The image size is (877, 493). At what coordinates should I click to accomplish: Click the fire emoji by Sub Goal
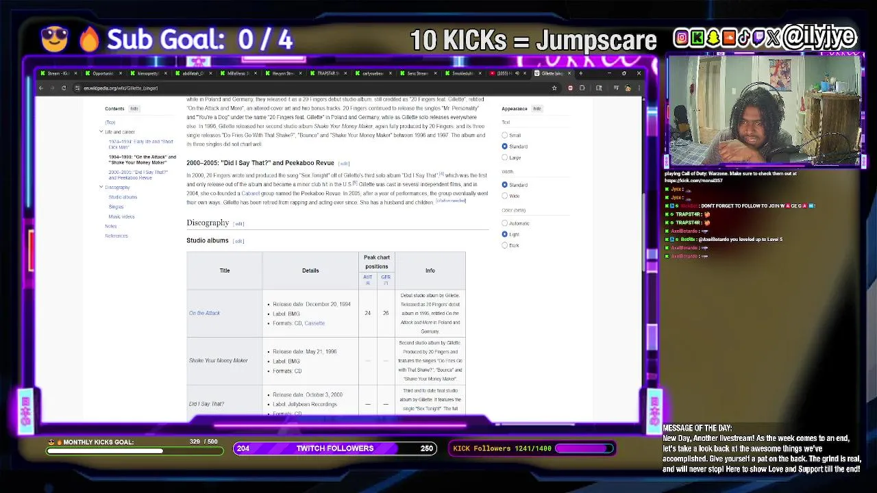click(89, 39)
